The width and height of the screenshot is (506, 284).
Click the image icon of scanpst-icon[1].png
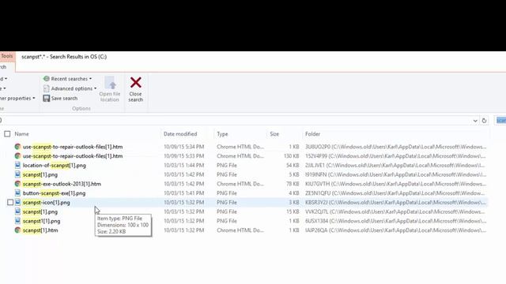17,203
